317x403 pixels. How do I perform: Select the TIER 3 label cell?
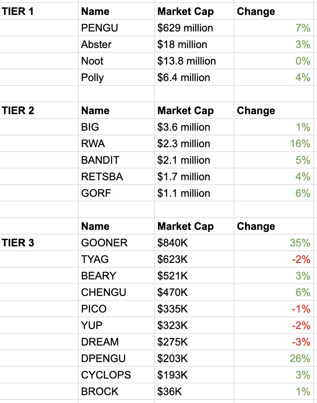coord(39,242)
